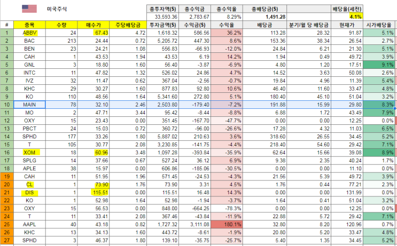Select the '시가배당율' column header

379,25
